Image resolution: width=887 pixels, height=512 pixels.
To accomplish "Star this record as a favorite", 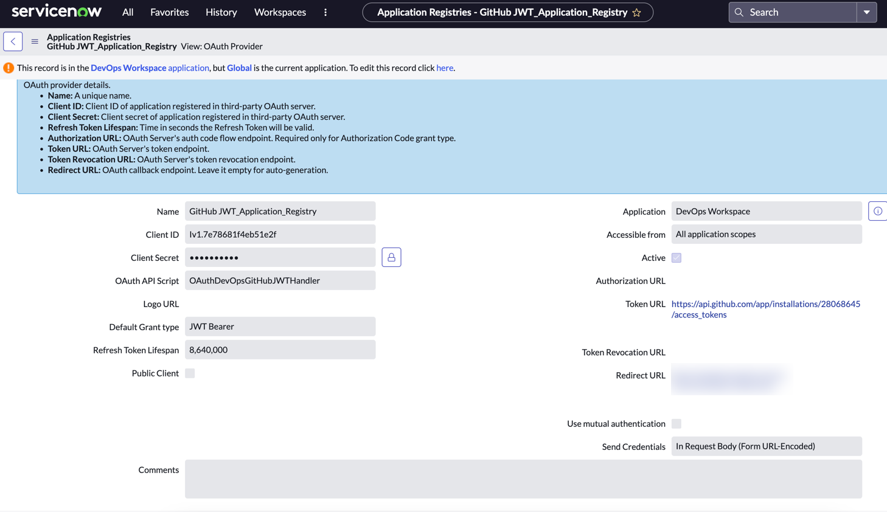I will coord(637,12).
